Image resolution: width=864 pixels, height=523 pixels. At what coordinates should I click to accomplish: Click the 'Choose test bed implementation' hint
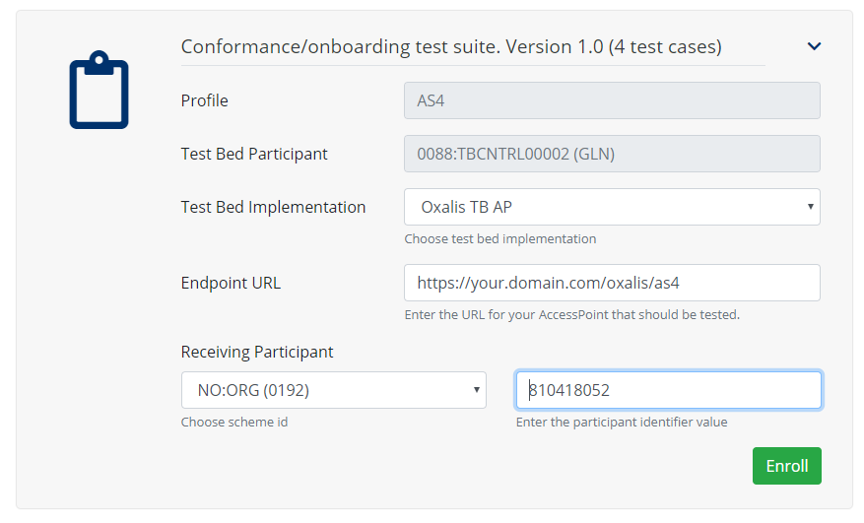click(499, 239)
